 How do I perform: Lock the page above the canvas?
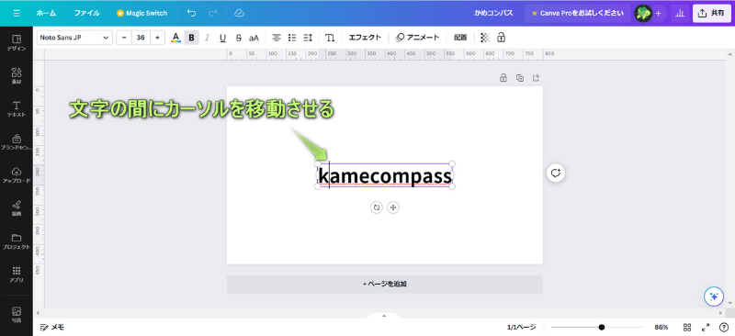coord(503,78)
